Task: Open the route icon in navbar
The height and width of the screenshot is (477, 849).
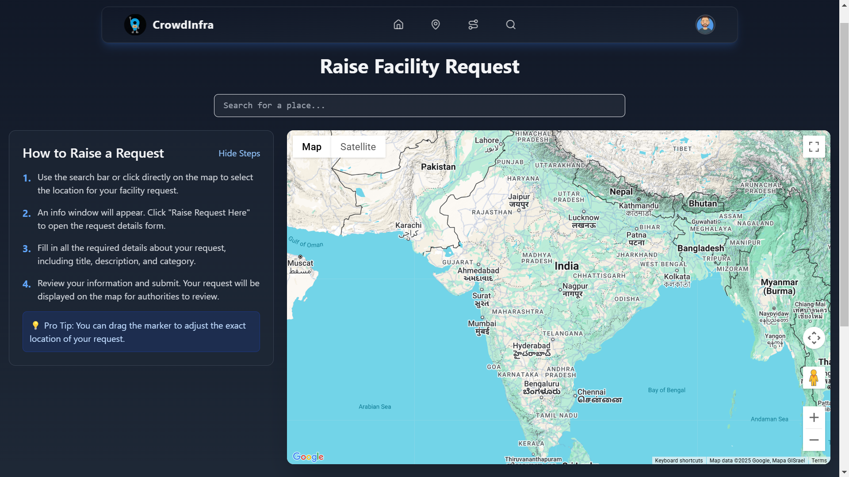Action: [x=473, y=25]
